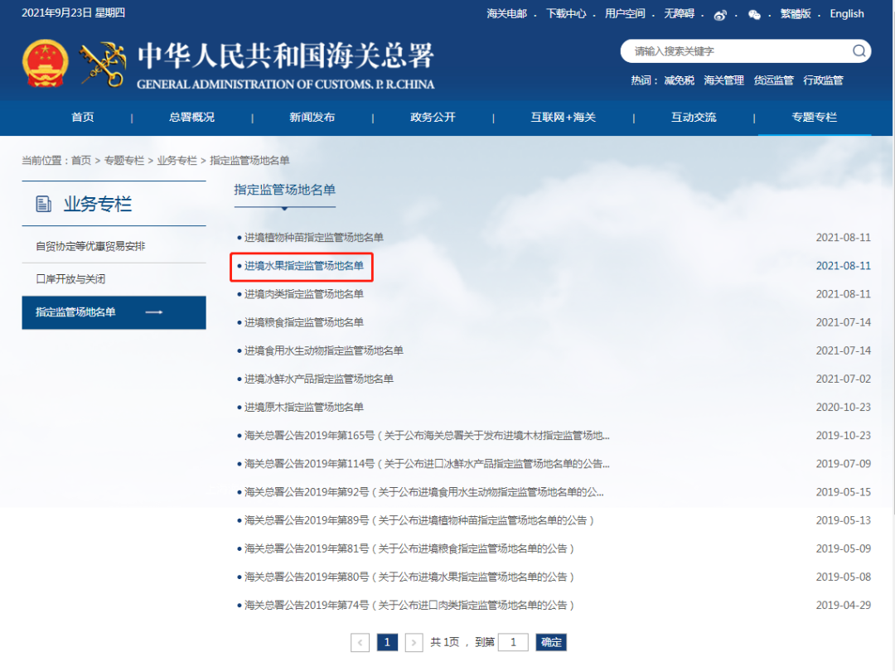
Task: Open the Weibo share icon
Action: [x=720, y=14]
